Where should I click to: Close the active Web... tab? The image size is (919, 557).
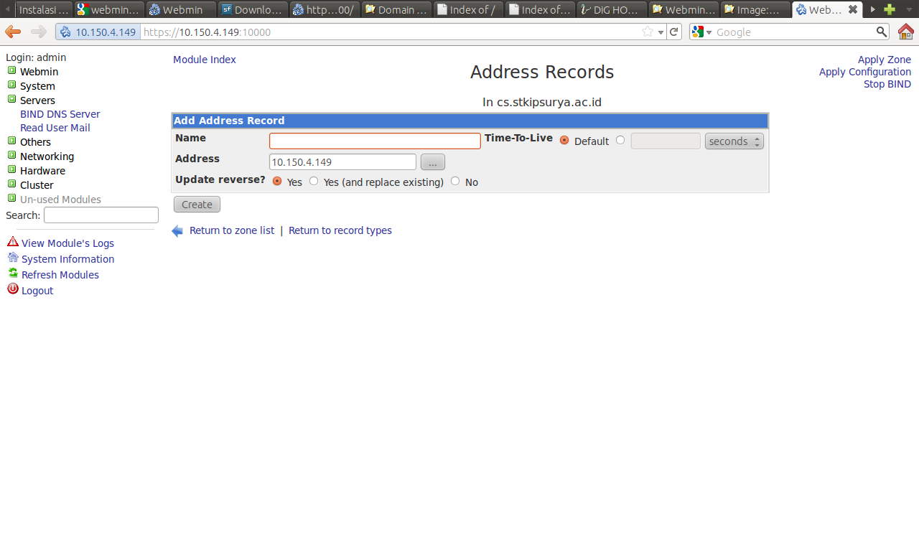tap(853, 9)
